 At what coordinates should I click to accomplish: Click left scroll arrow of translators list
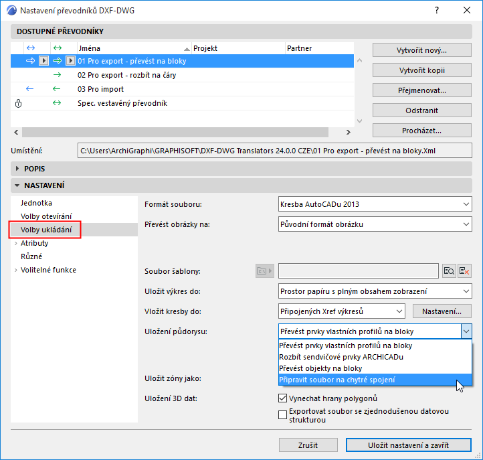[16, 132]
